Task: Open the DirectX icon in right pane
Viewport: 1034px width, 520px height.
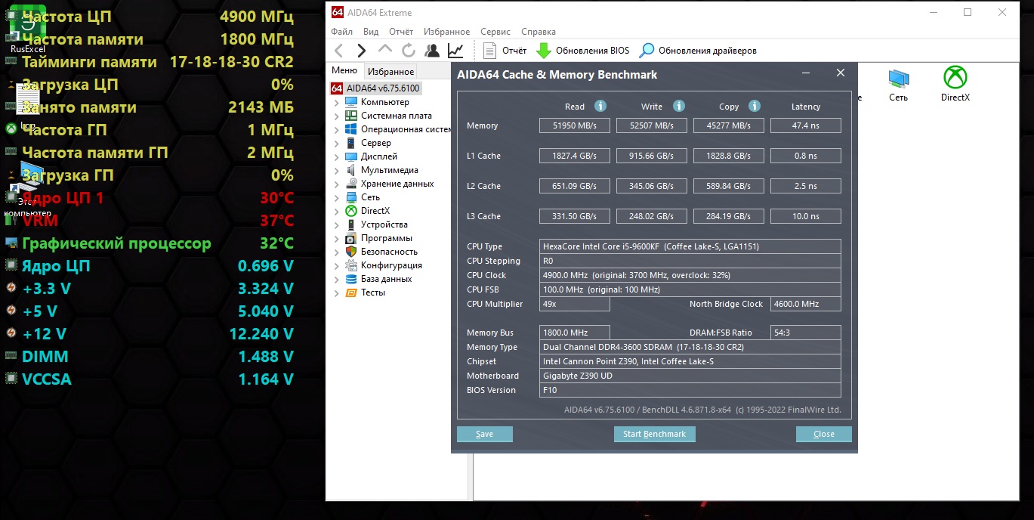Action: coord(955,84)
